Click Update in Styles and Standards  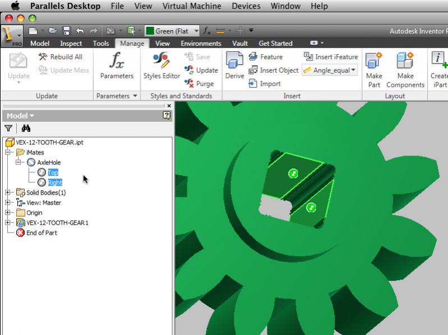(x=201, y=70)
